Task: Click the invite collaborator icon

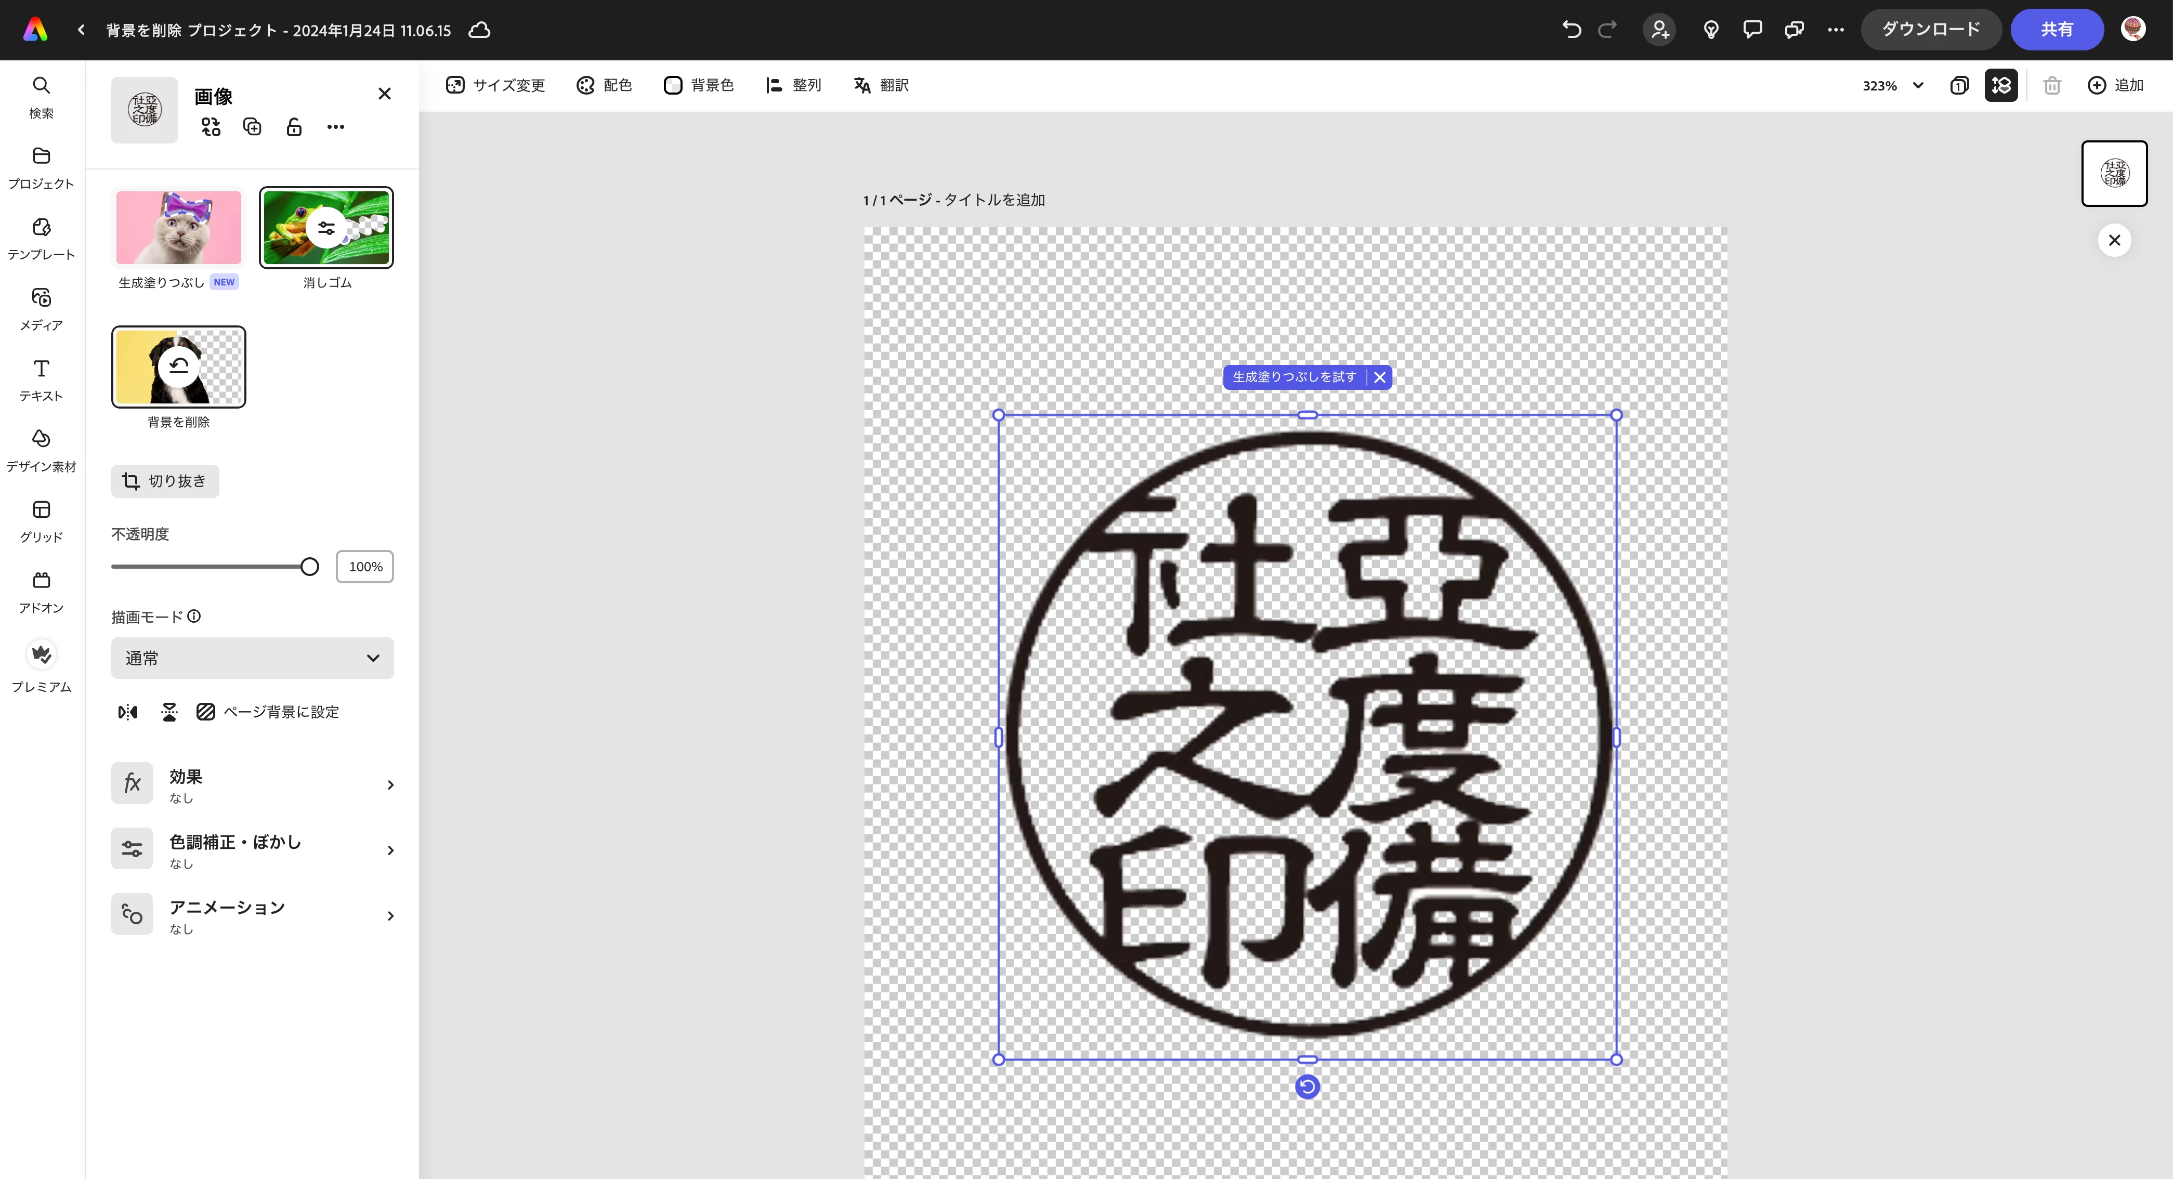Action: pos(1659,30)
